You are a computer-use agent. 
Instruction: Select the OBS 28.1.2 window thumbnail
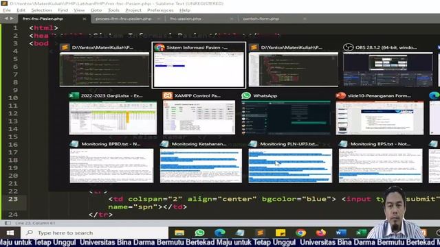(x=388, y=69)
